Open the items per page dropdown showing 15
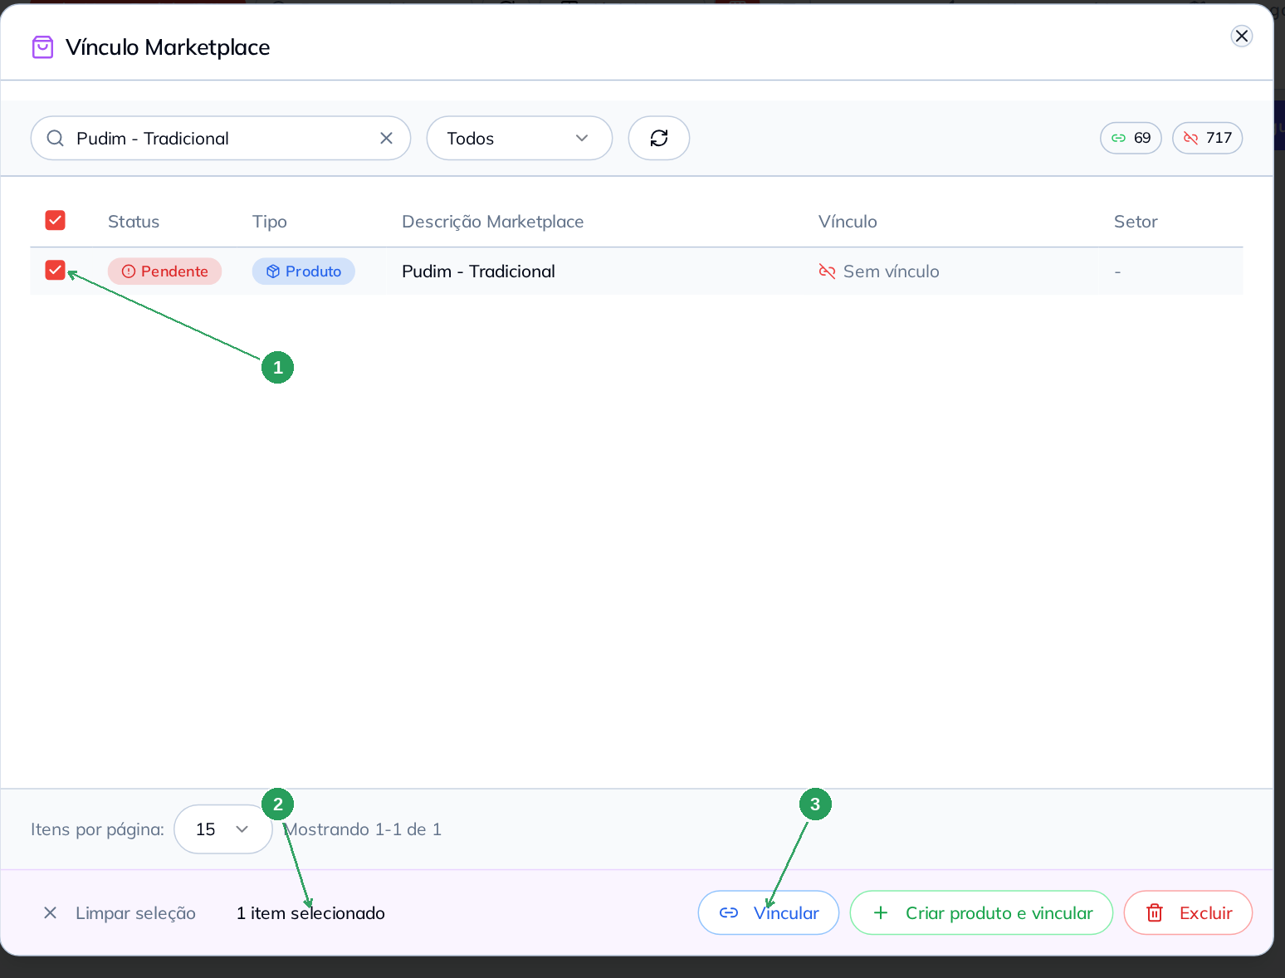Screen dimensions: 1285x978 point(223,829)
